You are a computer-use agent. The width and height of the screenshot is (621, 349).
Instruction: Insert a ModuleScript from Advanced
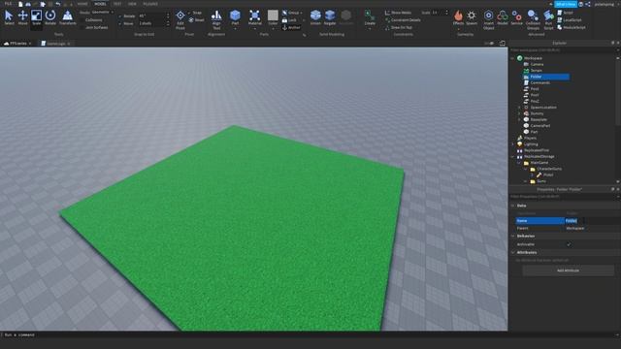(x=572, y=28)
